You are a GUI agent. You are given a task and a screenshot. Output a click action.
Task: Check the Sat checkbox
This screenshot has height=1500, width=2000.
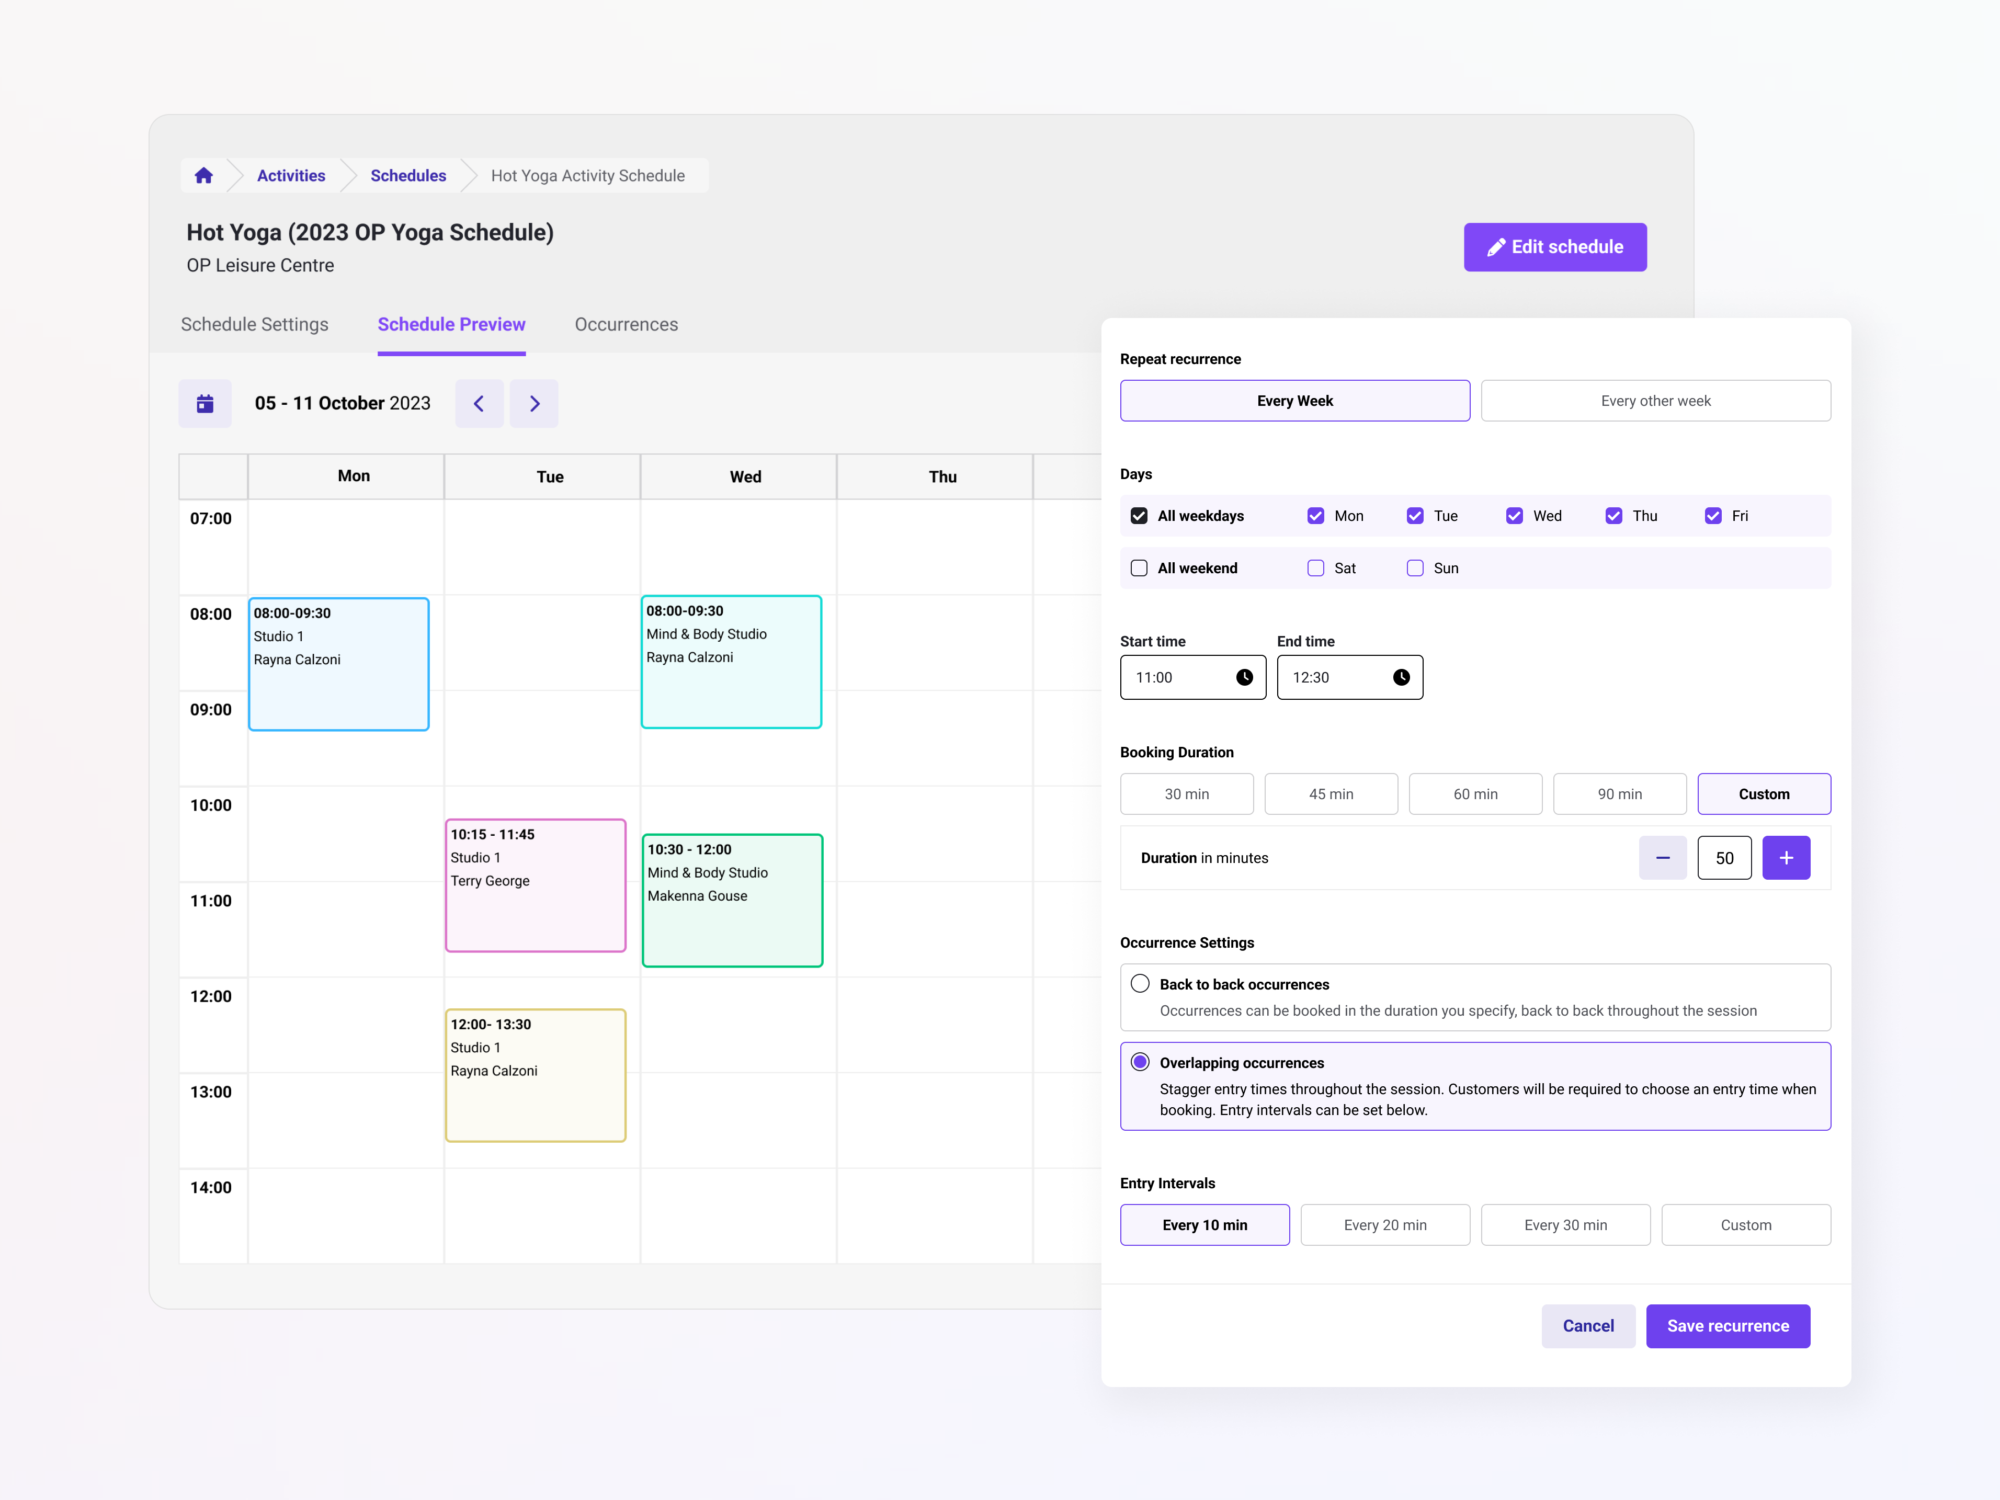point(1315,568)
